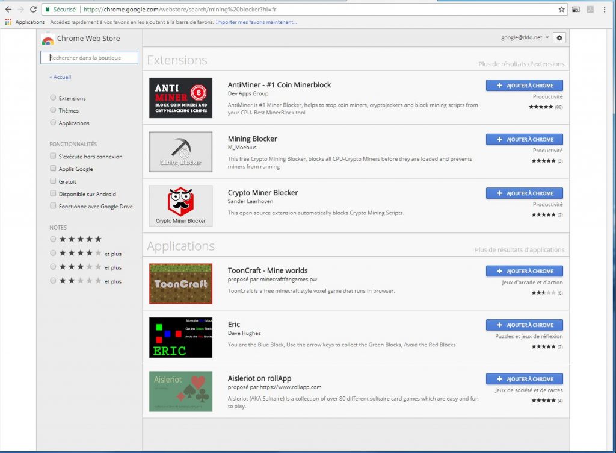Check the Disponible sur Android option
Viewport: 616px width, 453px height.
coord(54,194)
